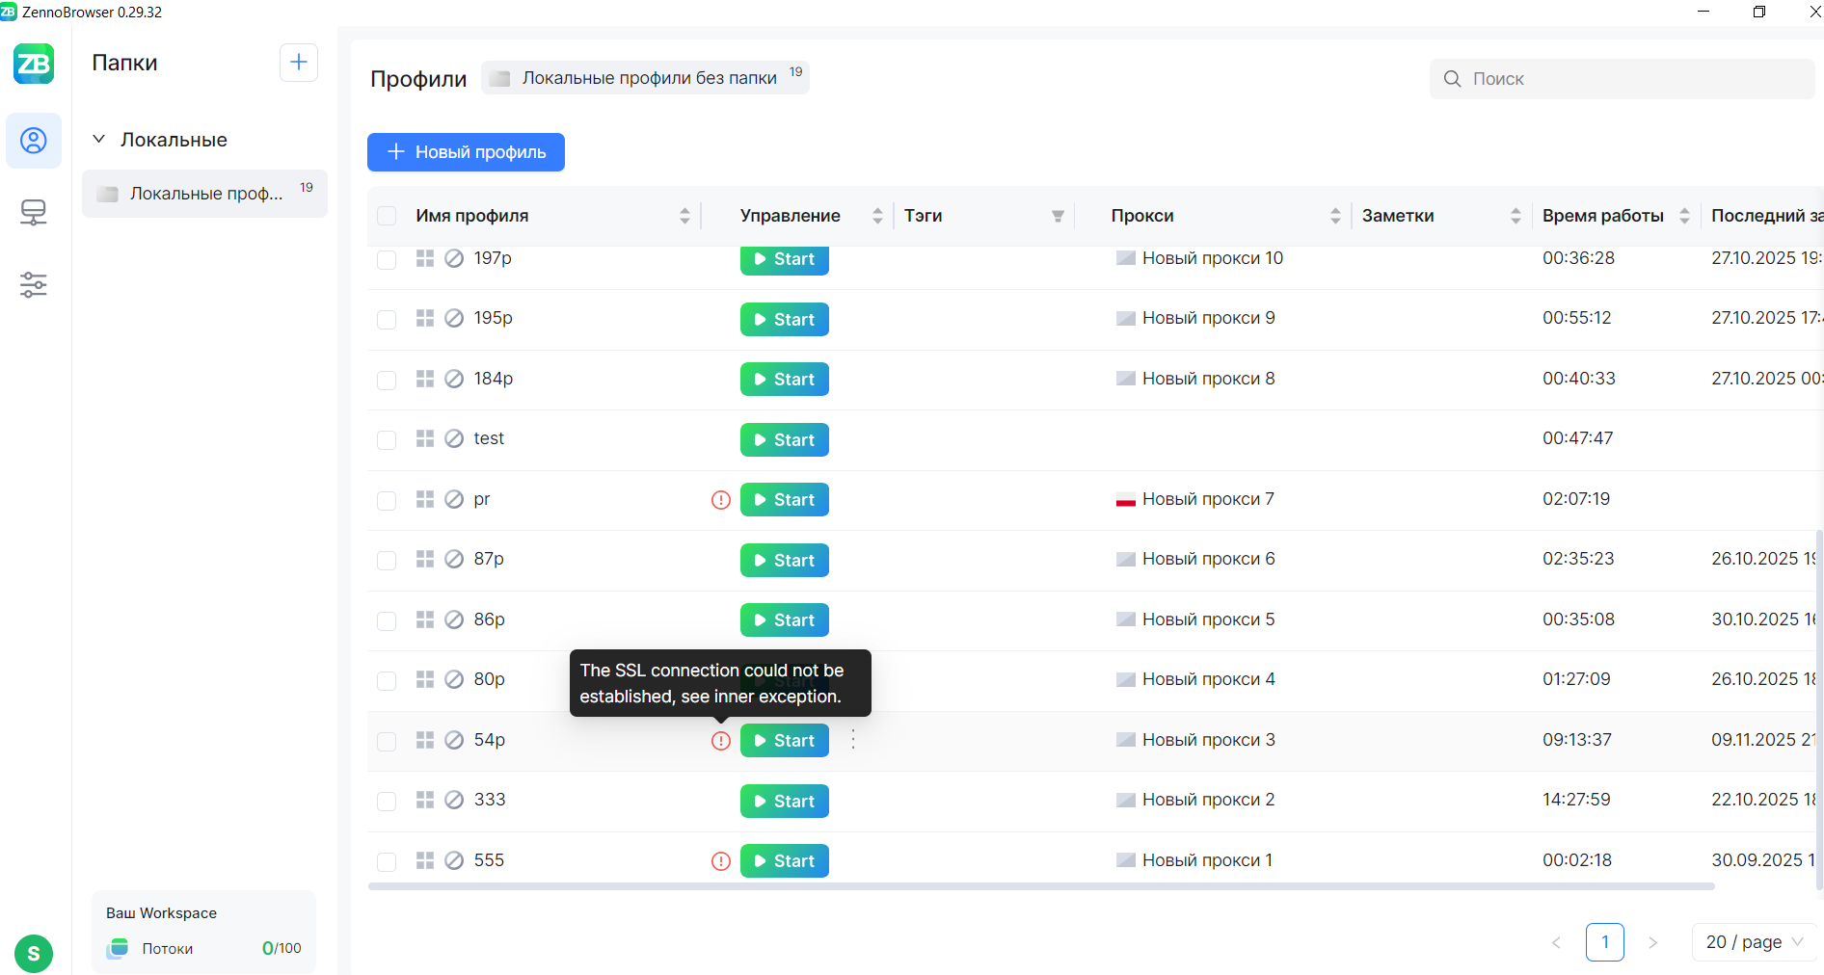Open the proxies/servers section icon
This screenshot has height=975, width=1824.
(x=34, y=212)
